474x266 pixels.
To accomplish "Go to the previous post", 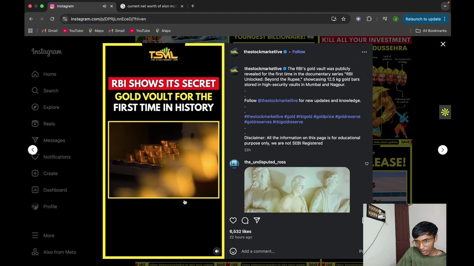I will (33, 150).
